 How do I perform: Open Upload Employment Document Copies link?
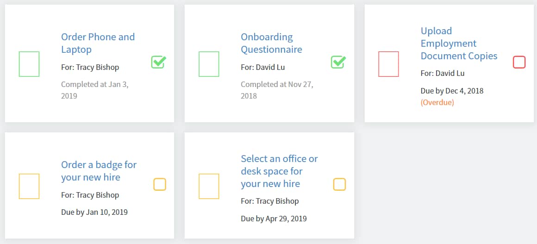(459, 44)
